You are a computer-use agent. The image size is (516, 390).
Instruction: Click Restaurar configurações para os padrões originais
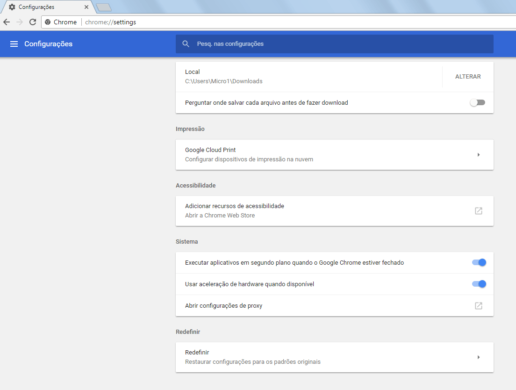tap(252, 361)
